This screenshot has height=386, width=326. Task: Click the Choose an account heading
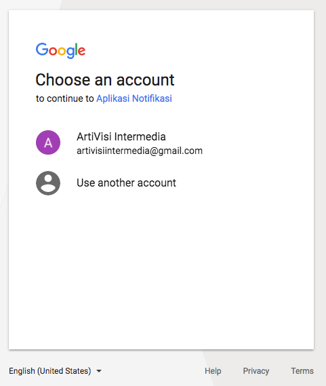tap(105, 80)
